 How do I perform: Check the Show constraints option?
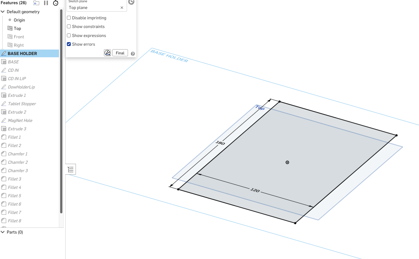[69, 27]
